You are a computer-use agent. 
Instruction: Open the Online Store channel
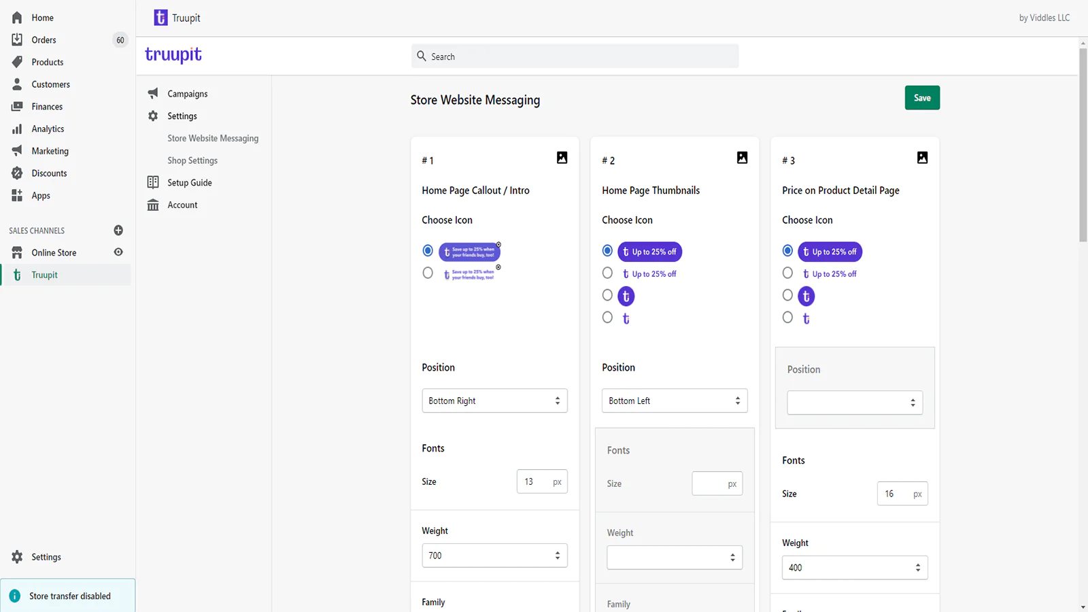pyautogui.click(x=54, y=253)
